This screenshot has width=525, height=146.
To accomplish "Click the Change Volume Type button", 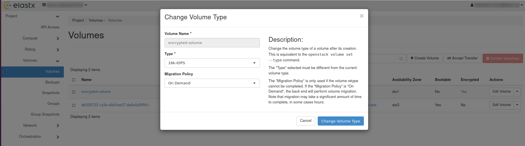I will point(341,121).
